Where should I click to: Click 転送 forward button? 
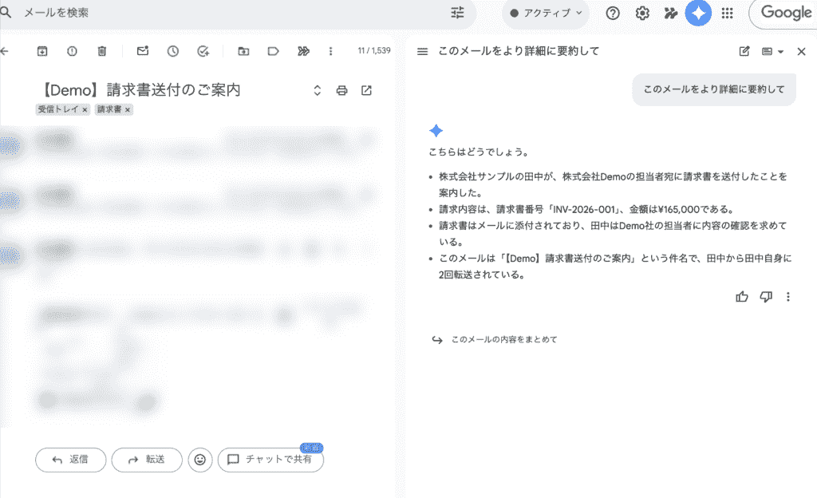(x=147, y=460)
